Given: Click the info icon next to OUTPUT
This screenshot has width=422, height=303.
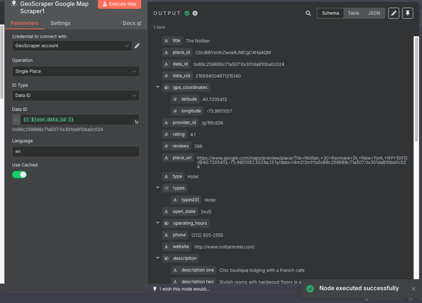Looking at the screenshot, I should pyautogui.click(x=195, y=13).
